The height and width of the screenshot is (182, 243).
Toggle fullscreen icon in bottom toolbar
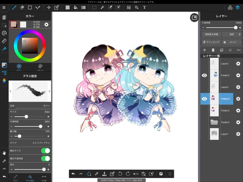coord(161,174)
